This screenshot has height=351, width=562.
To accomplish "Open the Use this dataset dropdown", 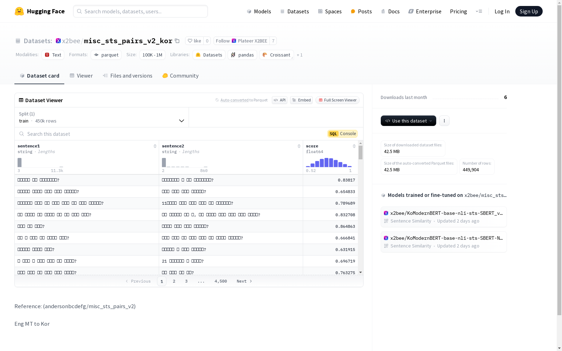I will click(x=409, y=121).
